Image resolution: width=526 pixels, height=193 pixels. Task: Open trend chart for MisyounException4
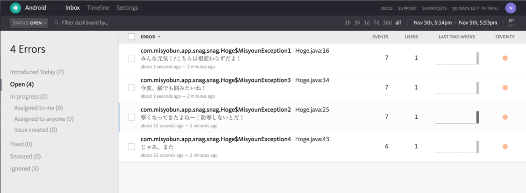pyautogui.click(x=457, y=146)
